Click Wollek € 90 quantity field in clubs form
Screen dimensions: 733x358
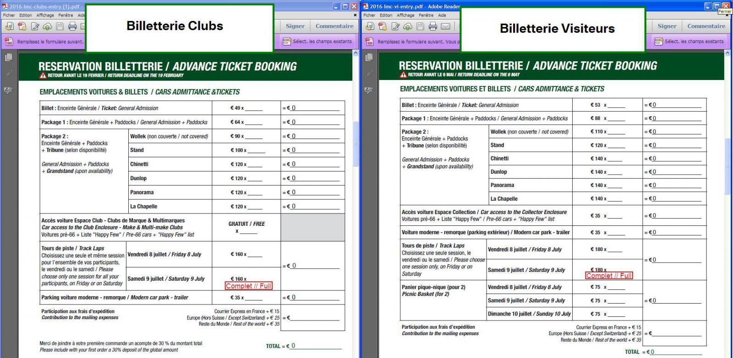(x=254, y=136)
